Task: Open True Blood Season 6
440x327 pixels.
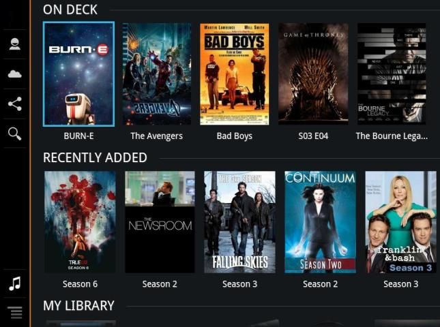Action: [x=80, y=222]
